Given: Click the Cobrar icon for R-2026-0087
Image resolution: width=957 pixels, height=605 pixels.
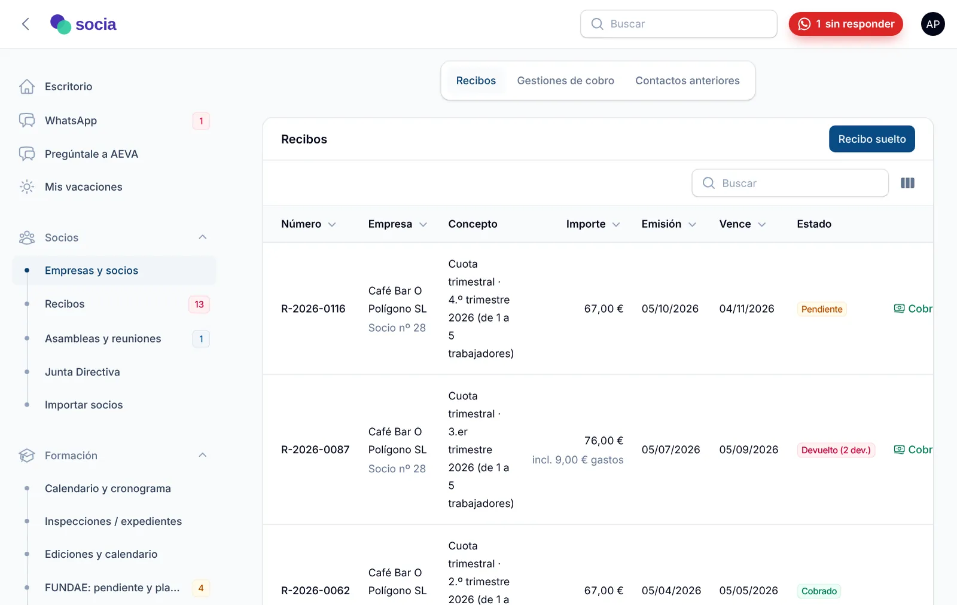Looking at the screenshot, I should tap(899, 450).
